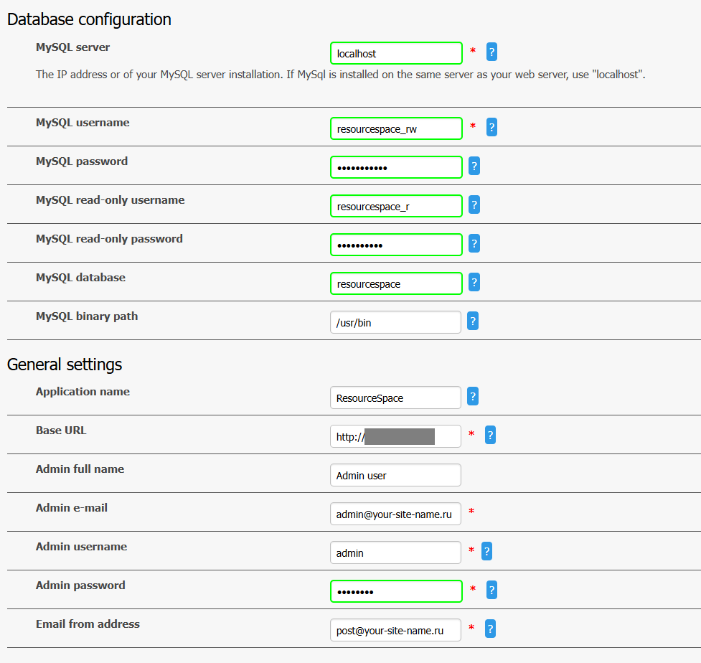This screenshot has width=701, height=663.
Task: Click the Admin full name field
Action: click(395, 475)
